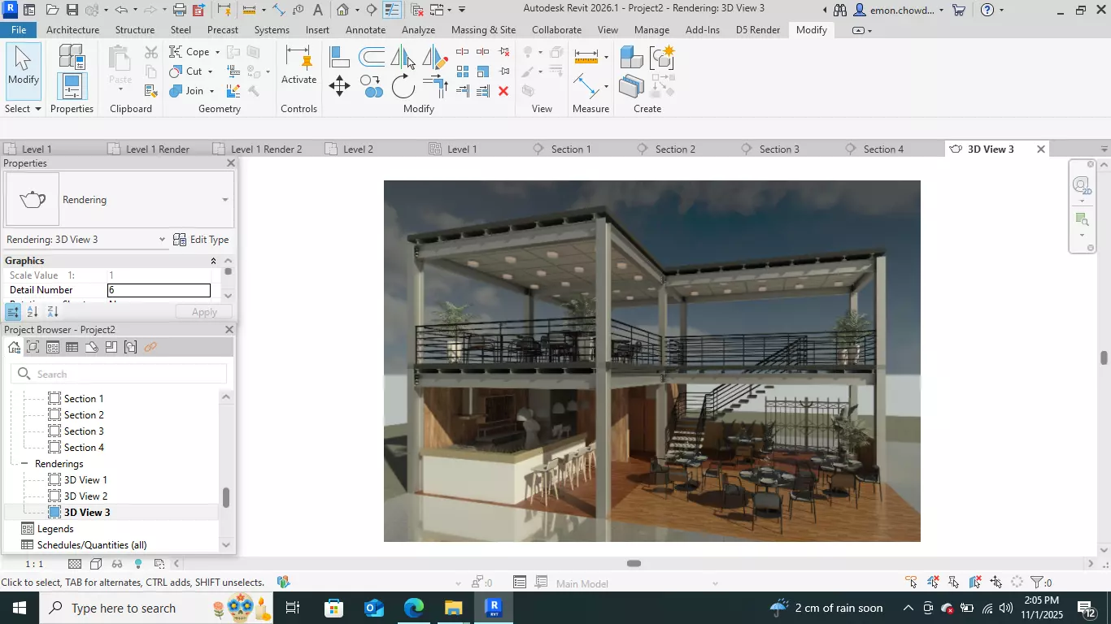
Task: Collapse the Renderings tree node
Action: [24, 464]
